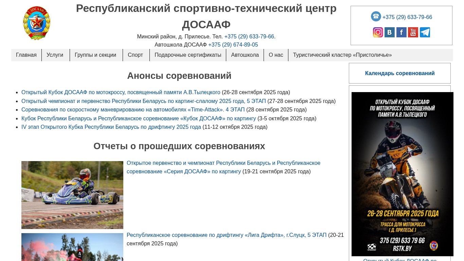Open the Услуги menu
Screen dimensions: 464x261
55,55
